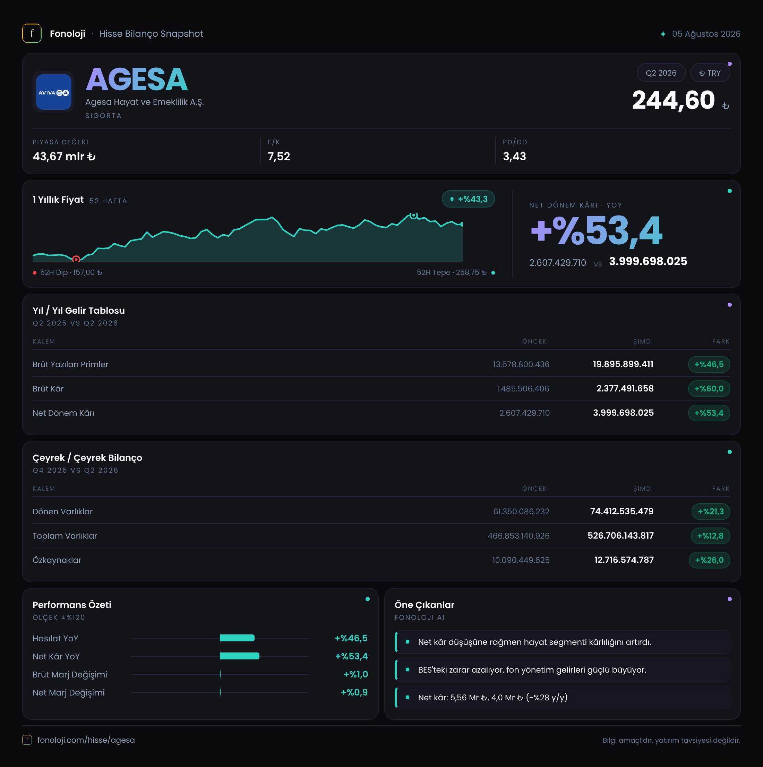This screenshot has height=767, width=763.
Task: Click the large +%53,4 net profit figure
Action: (597, 231)
